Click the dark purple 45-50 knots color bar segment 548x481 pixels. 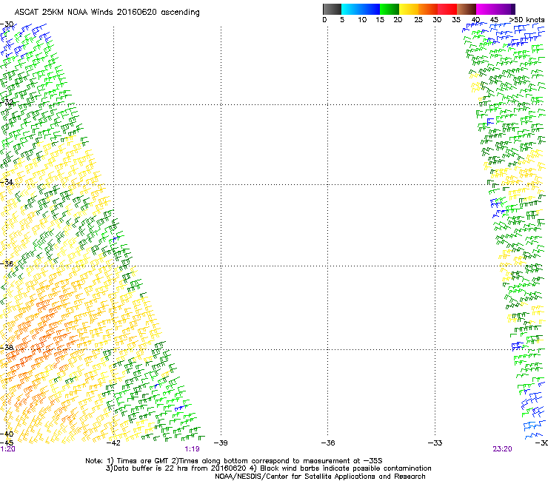tap(505, 9)
